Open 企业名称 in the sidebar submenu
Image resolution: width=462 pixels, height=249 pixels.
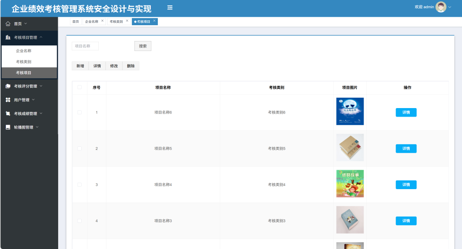click(x=29, y=51)
